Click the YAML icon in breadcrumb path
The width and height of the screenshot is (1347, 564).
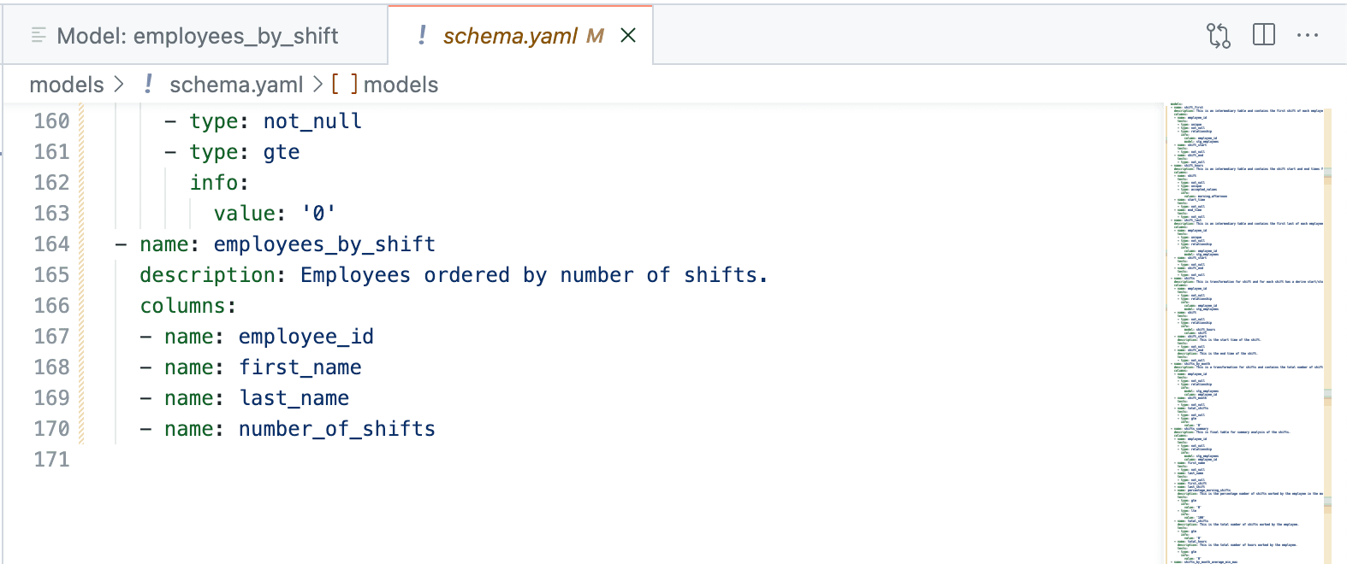(x=148, y=84)
